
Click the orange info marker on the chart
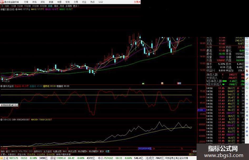(162, 83)
